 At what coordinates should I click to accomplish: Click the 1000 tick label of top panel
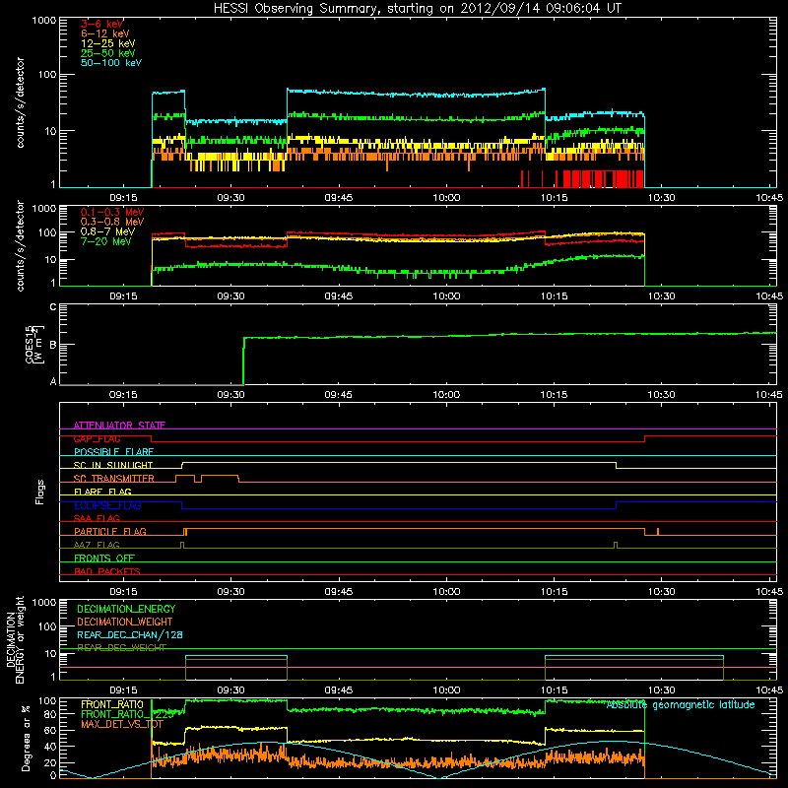coord(44,21)
